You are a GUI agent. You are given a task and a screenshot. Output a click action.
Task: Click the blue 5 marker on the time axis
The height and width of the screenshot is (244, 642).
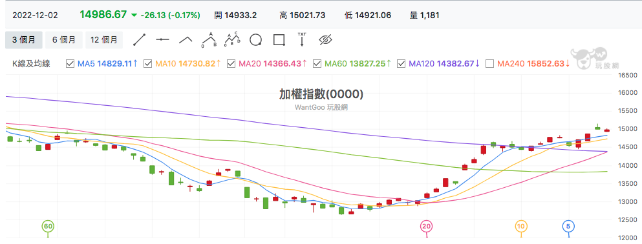(568, 226)
